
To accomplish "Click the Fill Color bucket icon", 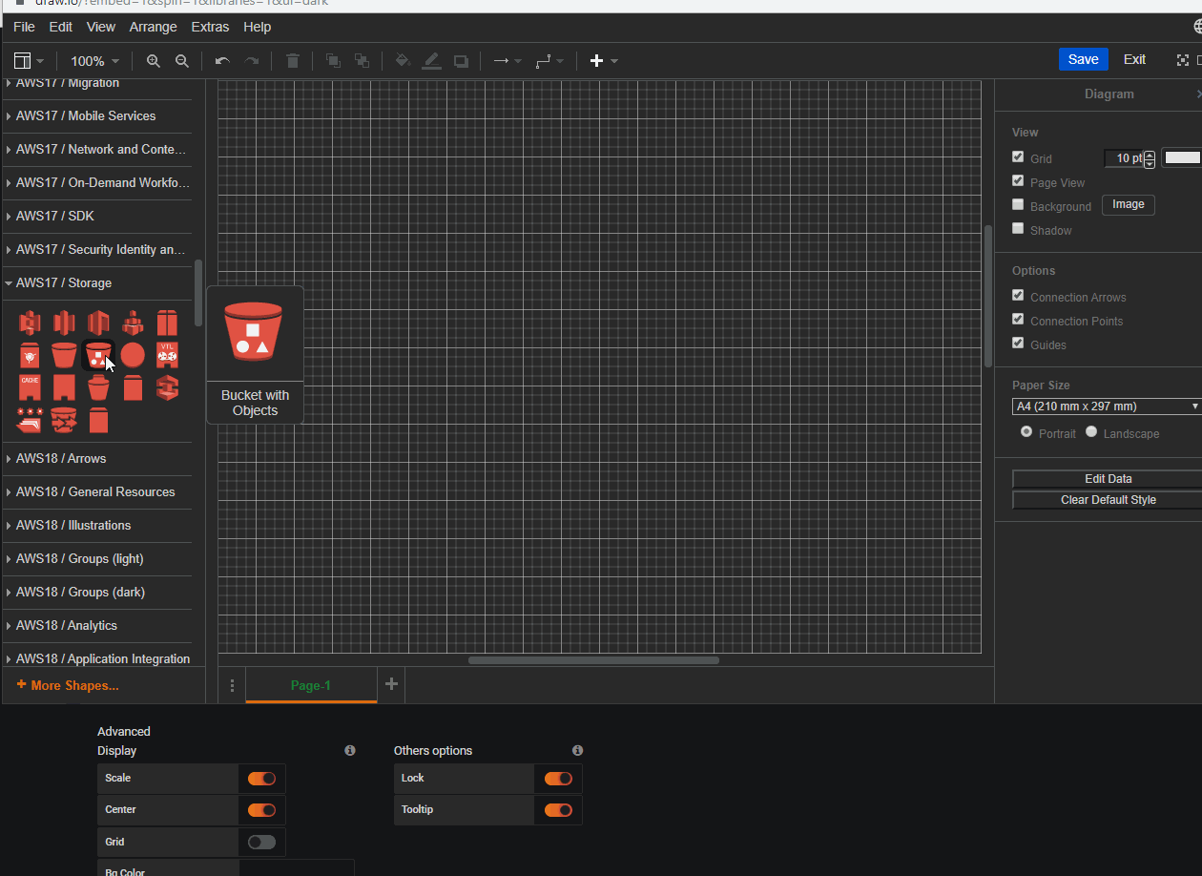I will pyautogui.click(x=403, y=61).
